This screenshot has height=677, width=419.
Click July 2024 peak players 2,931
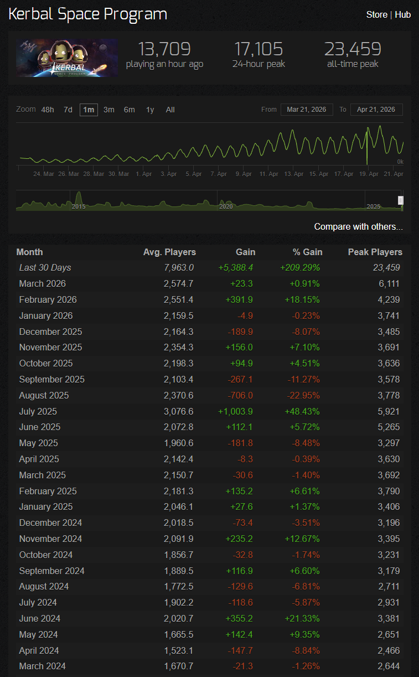tap(388, 602)
